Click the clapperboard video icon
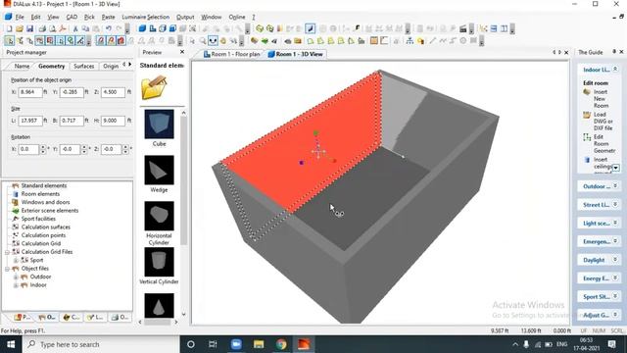This screenshot has height=353, width=627. tap(463, 28)
